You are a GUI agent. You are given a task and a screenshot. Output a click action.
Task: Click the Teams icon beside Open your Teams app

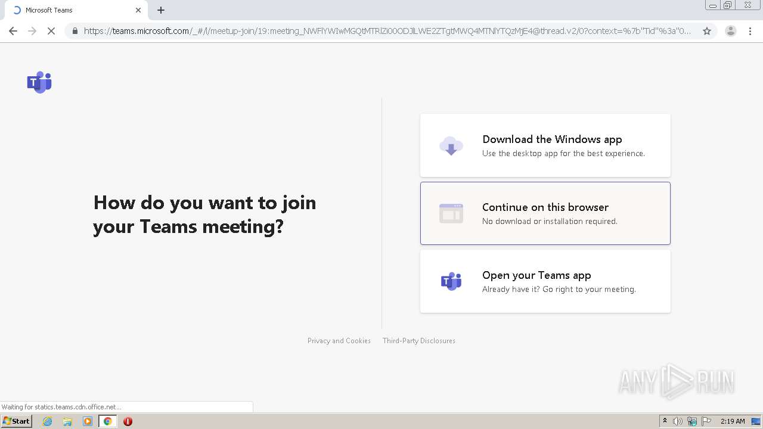point(451,281)
